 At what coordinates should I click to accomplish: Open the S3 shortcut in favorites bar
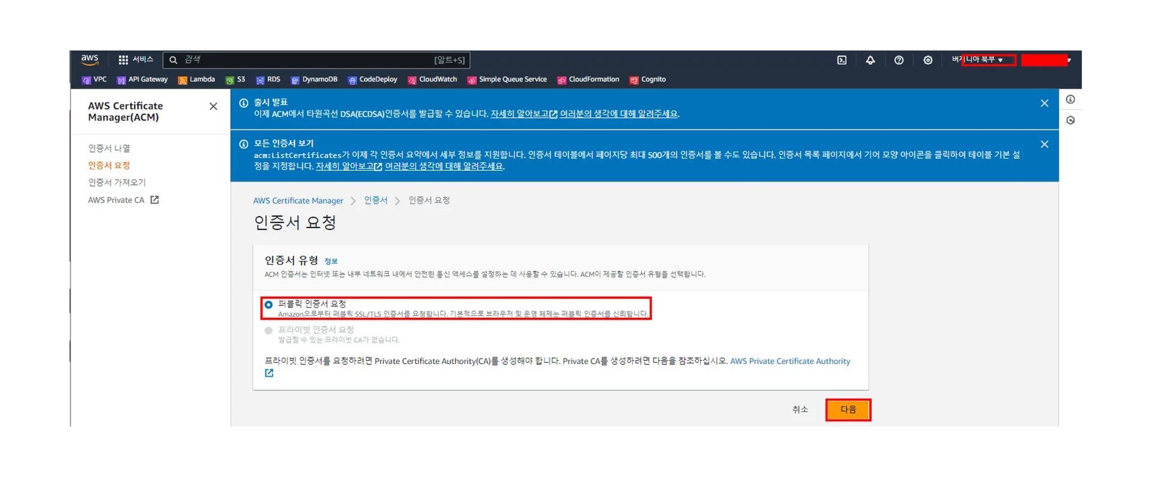pos(236,80)
